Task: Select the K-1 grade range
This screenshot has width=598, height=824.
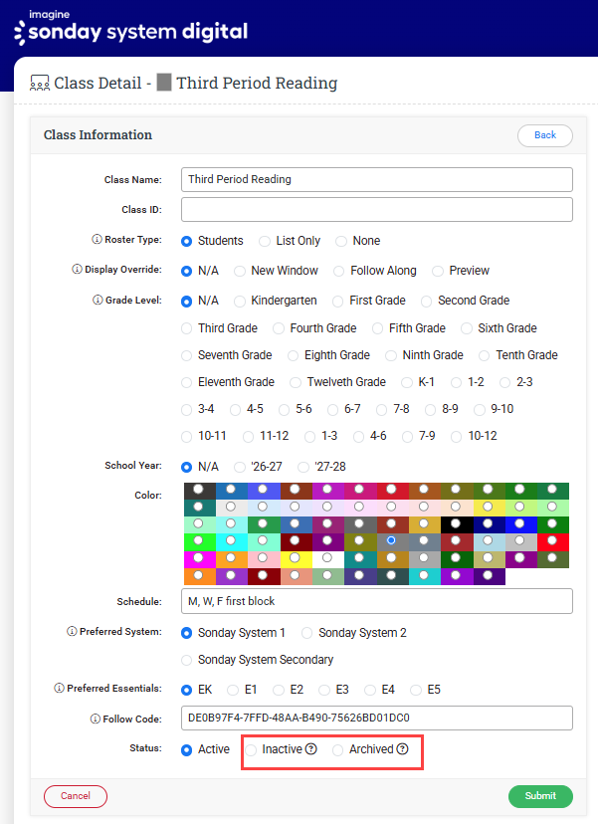Action: tap(406, 382)
